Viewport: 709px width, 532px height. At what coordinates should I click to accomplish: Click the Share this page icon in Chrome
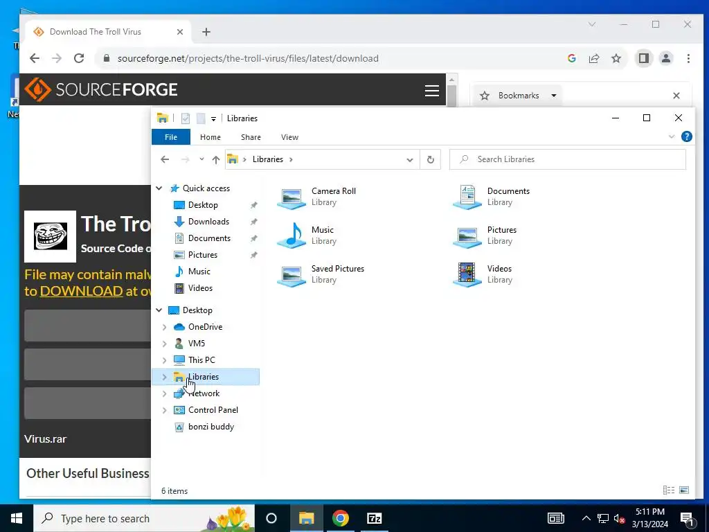click(593, 58)
